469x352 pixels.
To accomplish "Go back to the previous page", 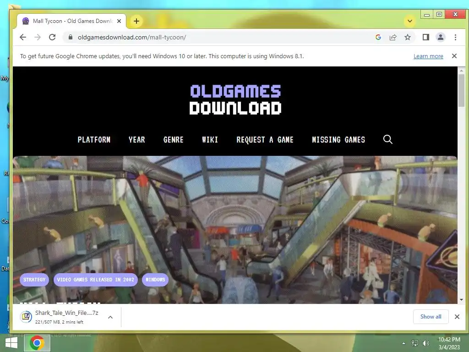I will coord(23,37).
